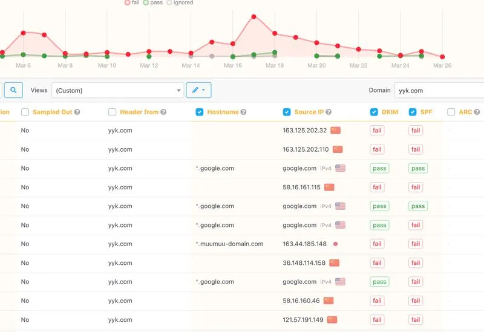
Task: Open the pencil edit view button
Action: point(198,90)
